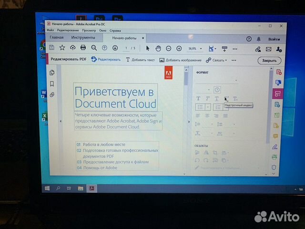Expand bulleted list style dropdown
Viewport: 305px width, 229px height.
point(208,107)
